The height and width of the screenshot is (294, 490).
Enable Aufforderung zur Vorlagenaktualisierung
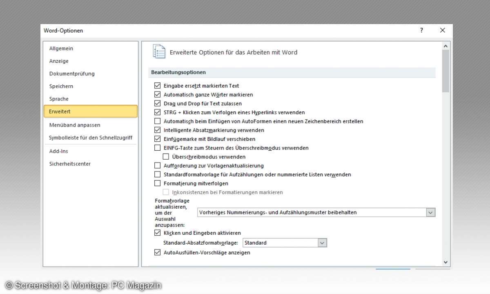[x=157, y=166]
